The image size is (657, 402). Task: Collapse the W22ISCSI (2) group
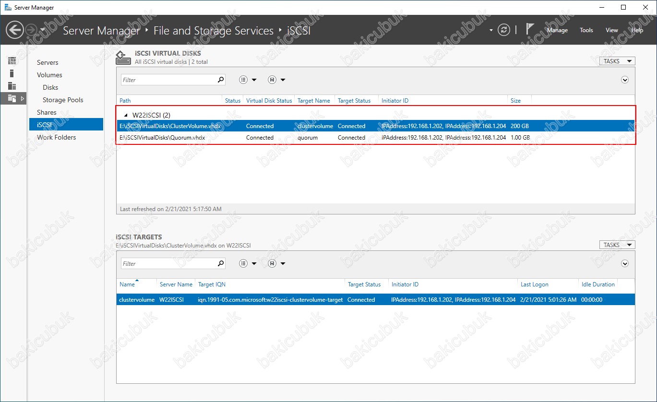coord(127,115)
